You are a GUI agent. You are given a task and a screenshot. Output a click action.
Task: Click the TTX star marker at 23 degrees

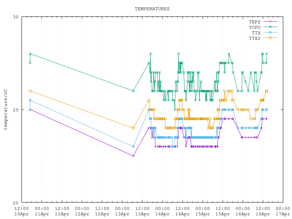(133, 147)
